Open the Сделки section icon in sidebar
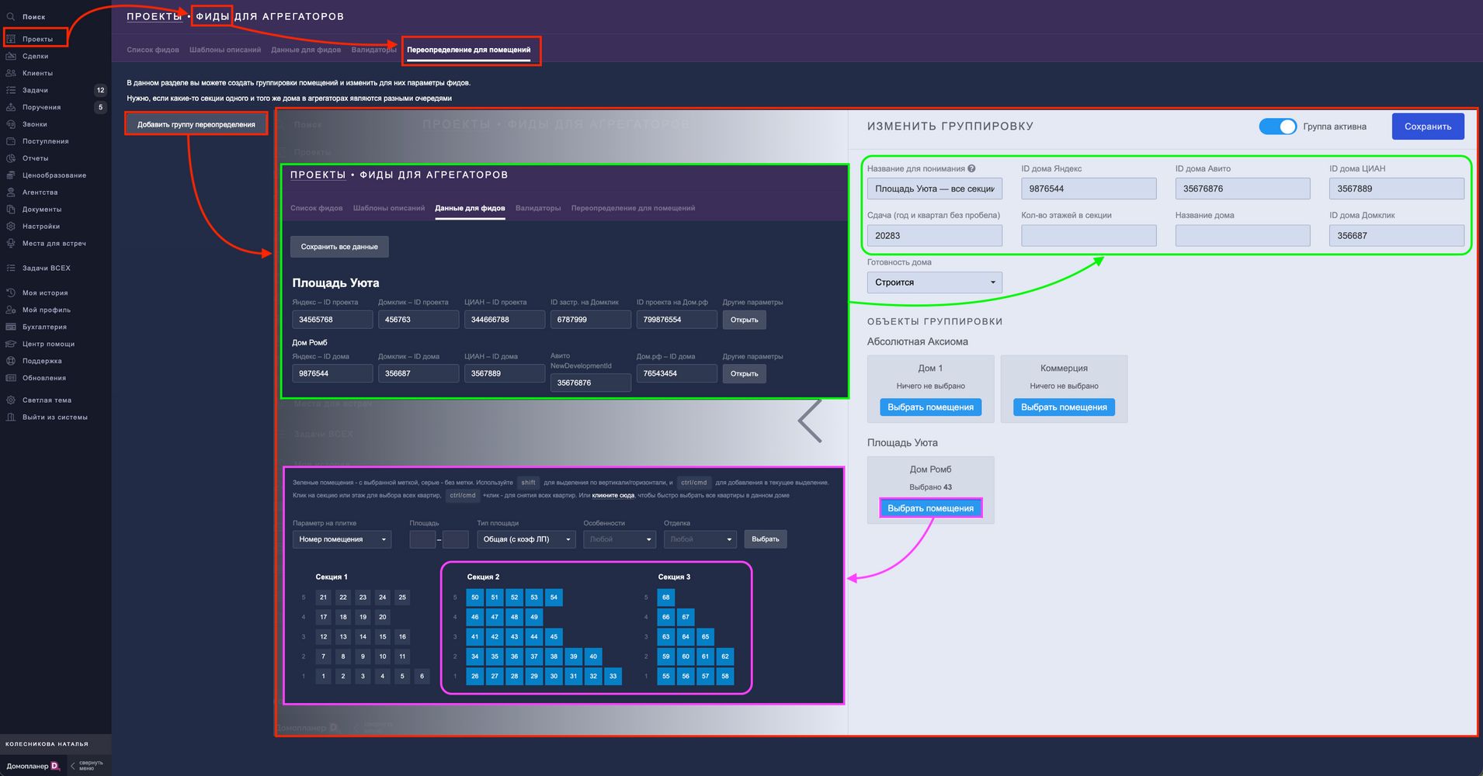 pos(11,56)
